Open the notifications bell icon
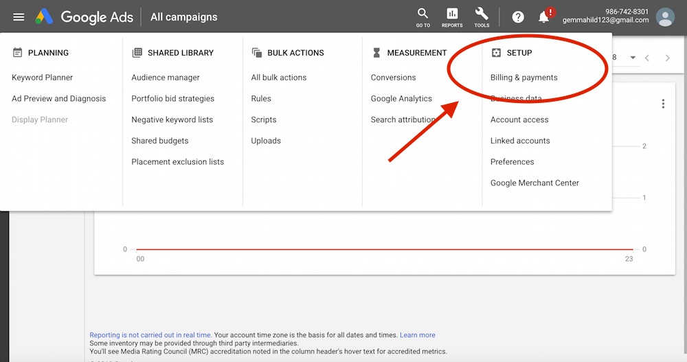The width and height of the screenshot is (687, 362). click(543, 17)
